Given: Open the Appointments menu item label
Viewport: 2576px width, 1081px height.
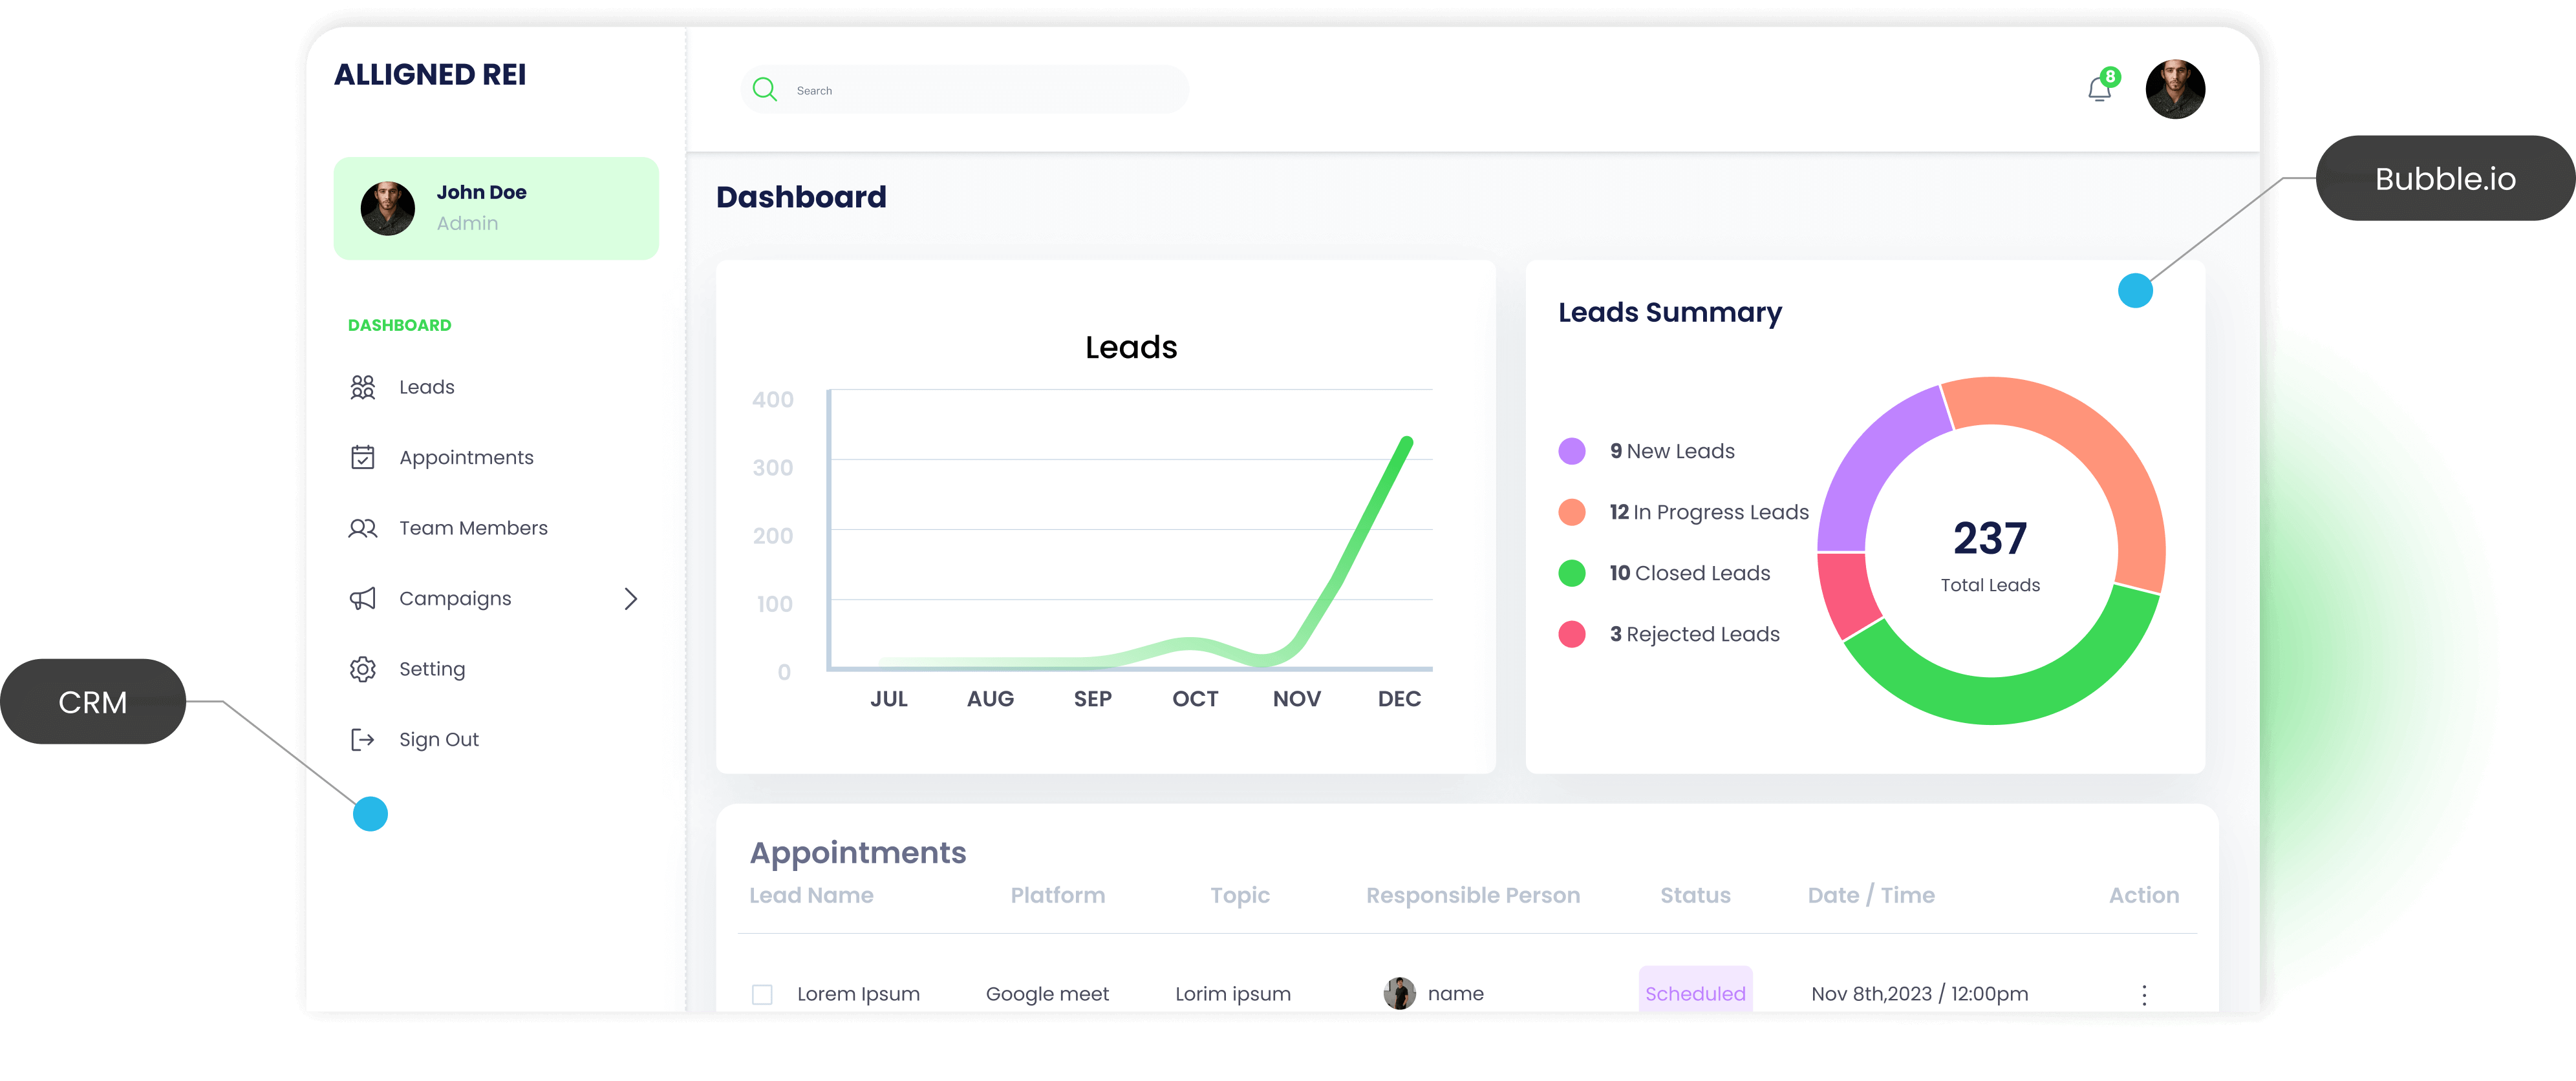Looking at the screenshot, I should click(x=466, y=457).
